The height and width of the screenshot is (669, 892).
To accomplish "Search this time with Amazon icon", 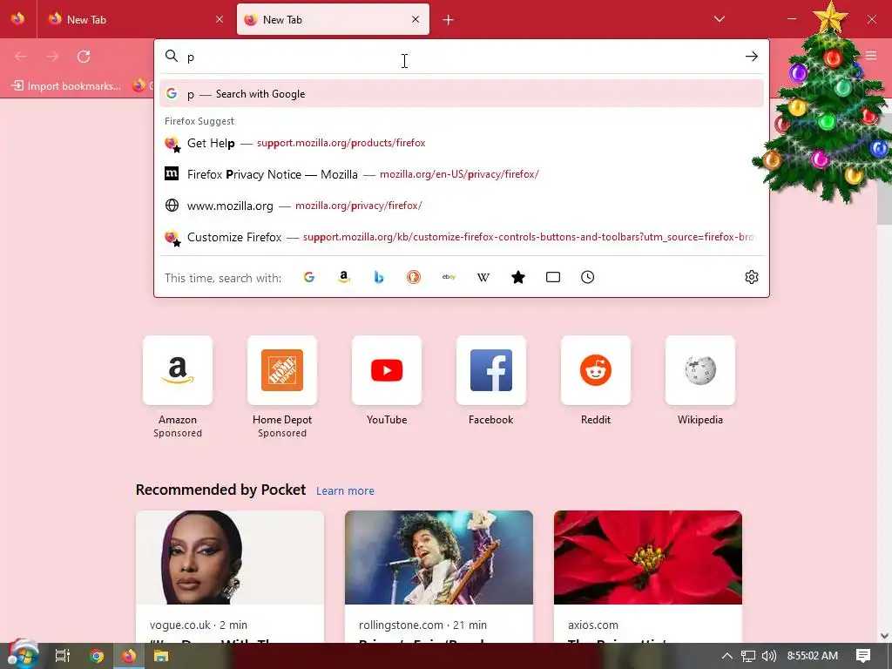I will (x=343, y=277).
